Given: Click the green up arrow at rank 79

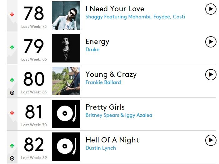Looking at the screenshot, I should 12,47.
